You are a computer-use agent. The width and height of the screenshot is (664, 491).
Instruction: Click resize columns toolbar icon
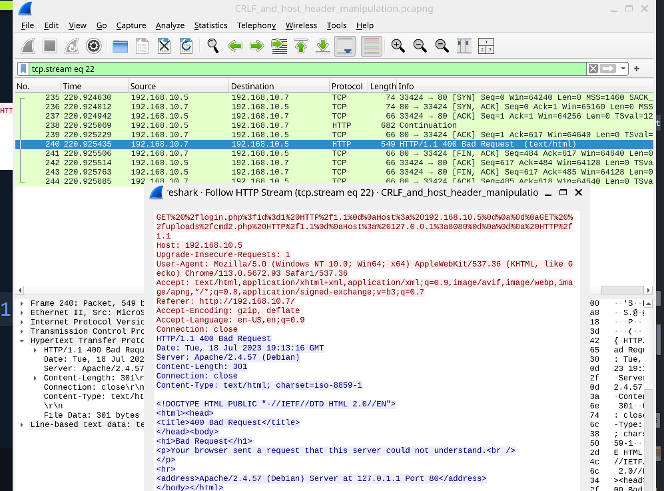464,46
